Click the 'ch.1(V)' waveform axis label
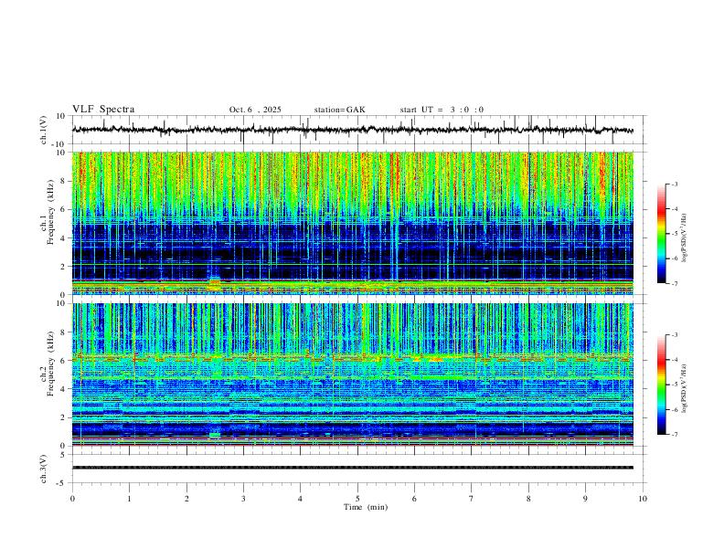 (44, 130)
